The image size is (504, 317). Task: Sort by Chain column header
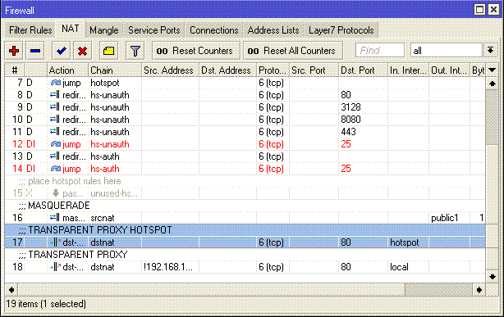coord(115,70)
